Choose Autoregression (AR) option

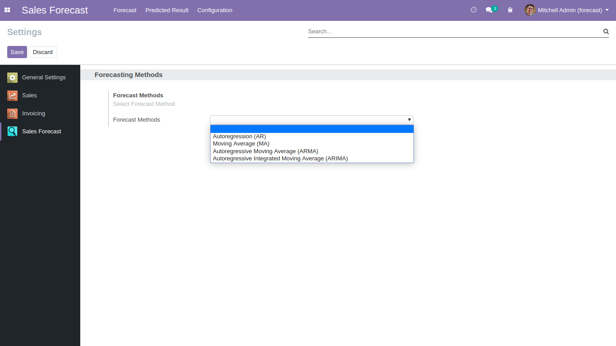(239, 137)
